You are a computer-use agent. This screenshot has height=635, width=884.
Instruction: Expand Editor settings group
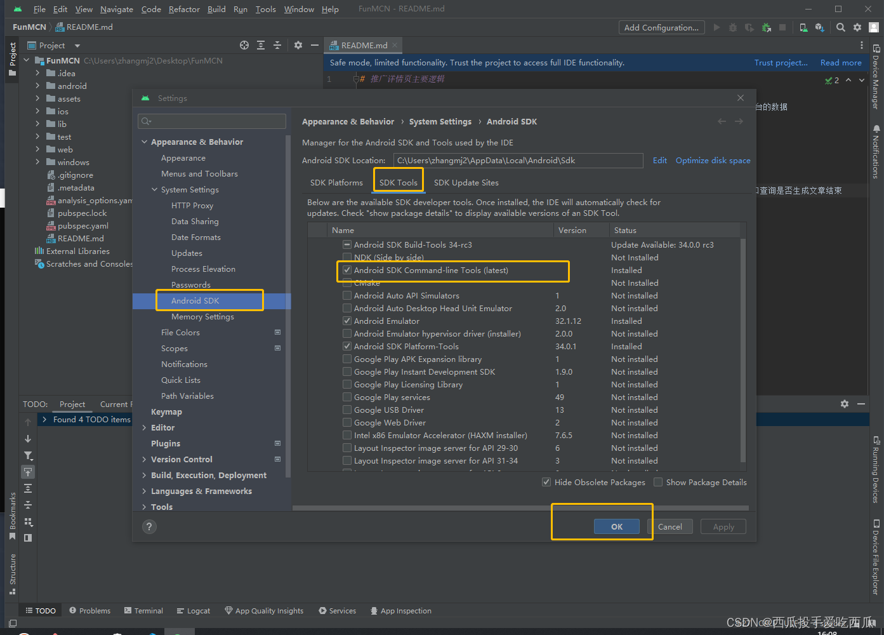click(x=144, y=427)
